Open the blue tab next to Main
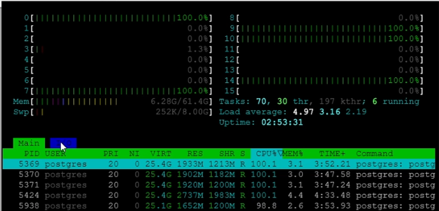Screen dimensions: 439x211 63,143
